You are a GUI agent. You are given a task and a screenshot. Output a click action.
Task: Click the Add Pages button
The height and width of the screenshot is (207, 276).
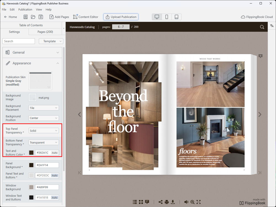(59, 17)
